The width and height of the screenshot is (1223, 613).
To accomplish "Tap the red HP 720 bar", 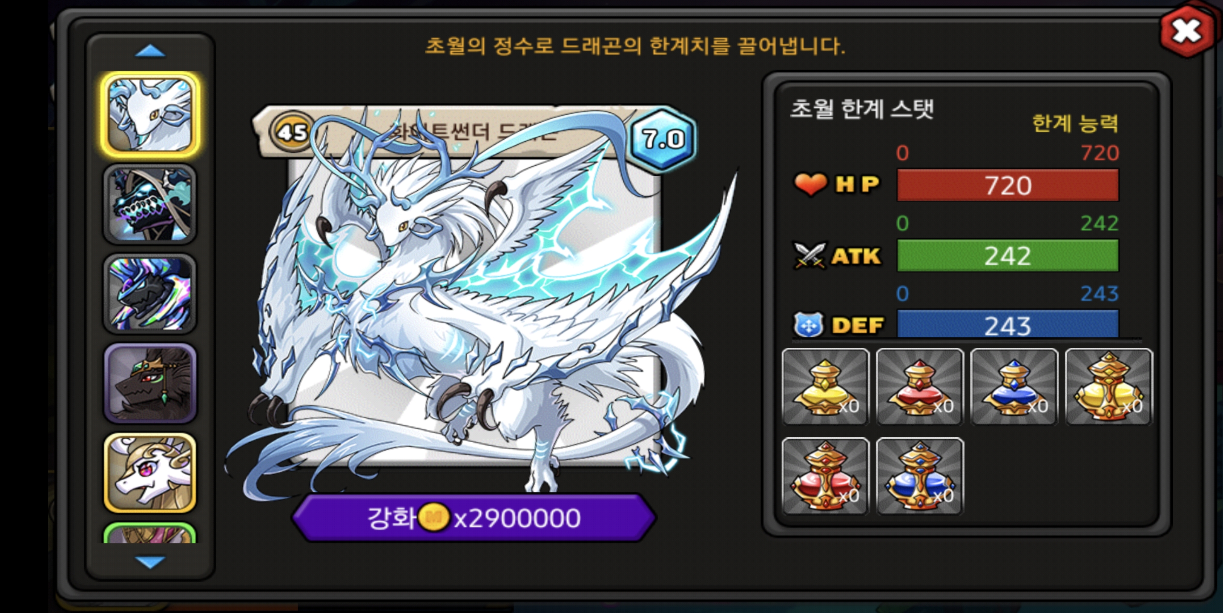I will click(x=1008, y=185).
